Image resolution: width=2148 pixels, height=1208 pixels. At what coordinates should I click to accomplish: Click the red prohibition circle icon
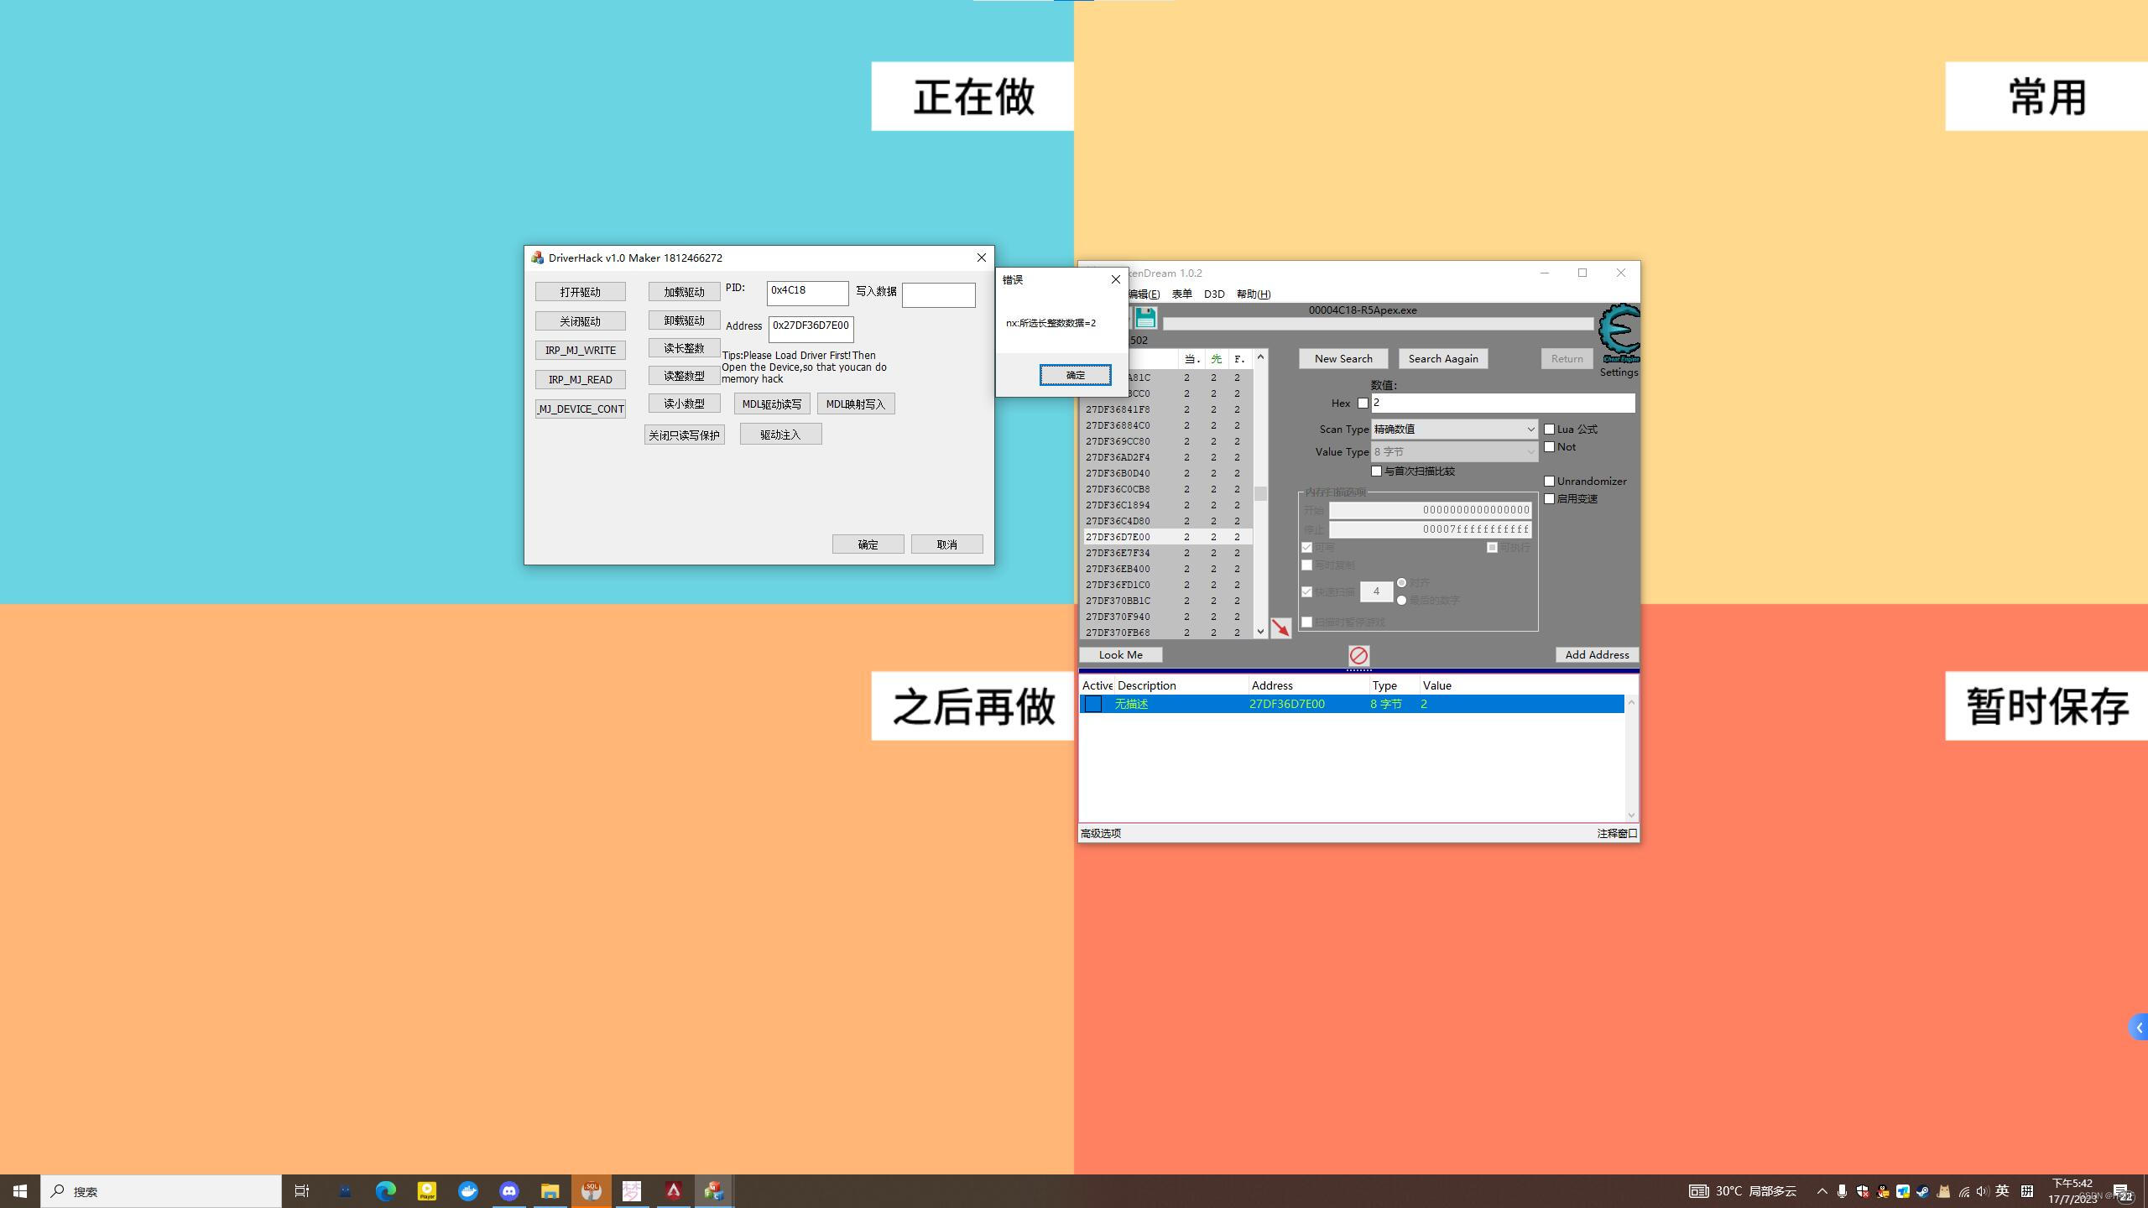[x=1358, y=655]
